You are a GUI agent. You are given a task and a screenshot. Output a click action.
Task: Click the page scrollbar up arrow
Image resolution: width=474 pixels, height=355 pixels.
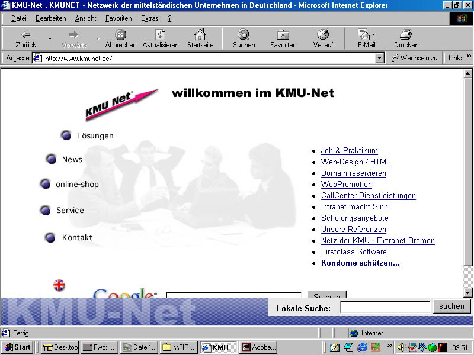[467, 73]
